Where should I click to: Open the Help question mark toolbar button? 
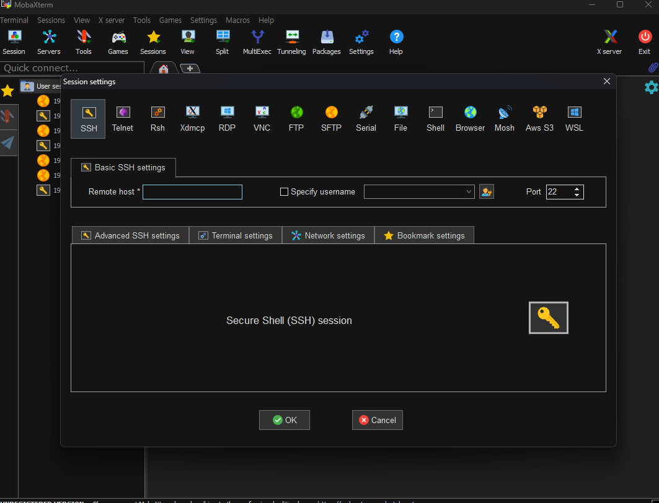pyautogui.click(x=396, y=42)
